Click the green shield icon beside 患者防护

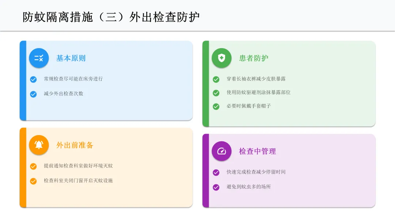(x=222, y=58)
